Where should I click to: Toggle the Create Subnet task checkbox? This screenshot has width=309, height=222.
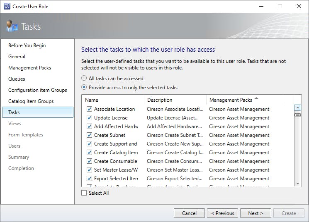click(89, 135)
